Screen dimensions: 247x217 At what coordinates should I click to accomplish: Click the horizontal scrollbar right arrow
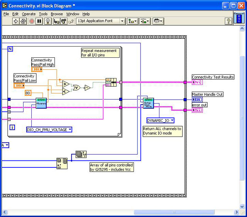pyautogui.click(x=236, y=212)
